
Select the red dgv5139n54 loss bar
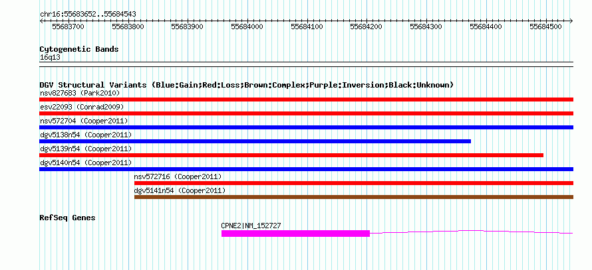(x=291, y=155)
